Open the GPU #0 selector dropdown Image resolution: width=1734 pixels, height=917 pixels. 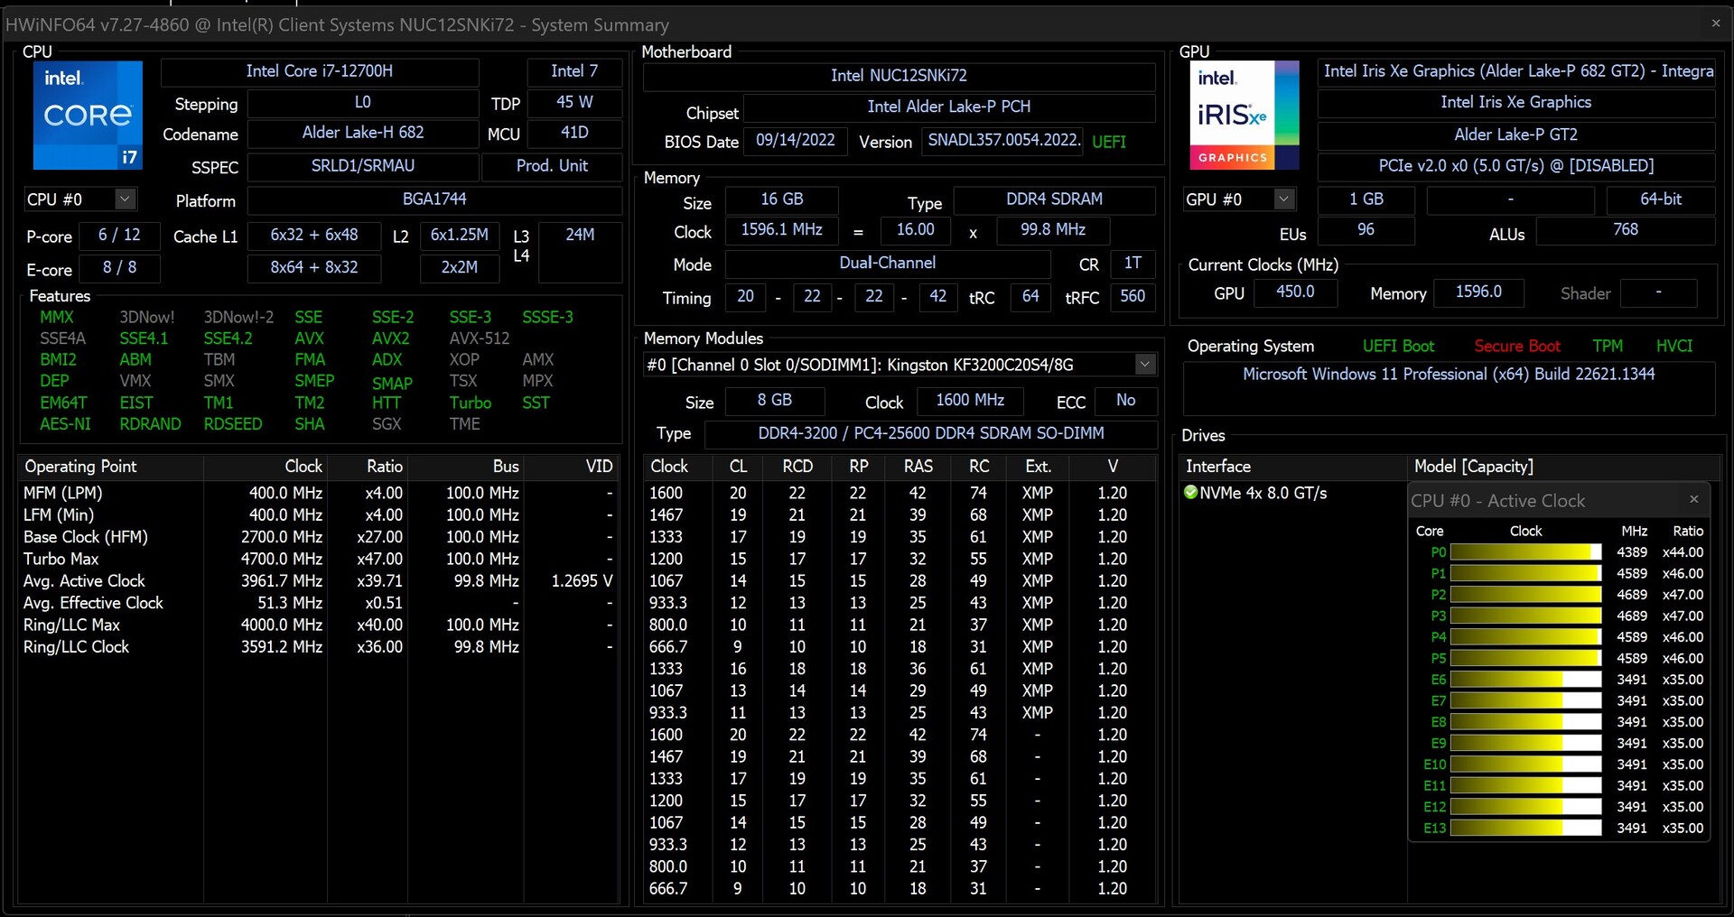point(1283,199)
